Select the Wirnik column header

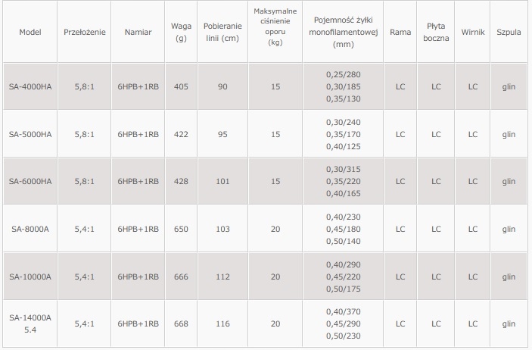tap(473, 33)
